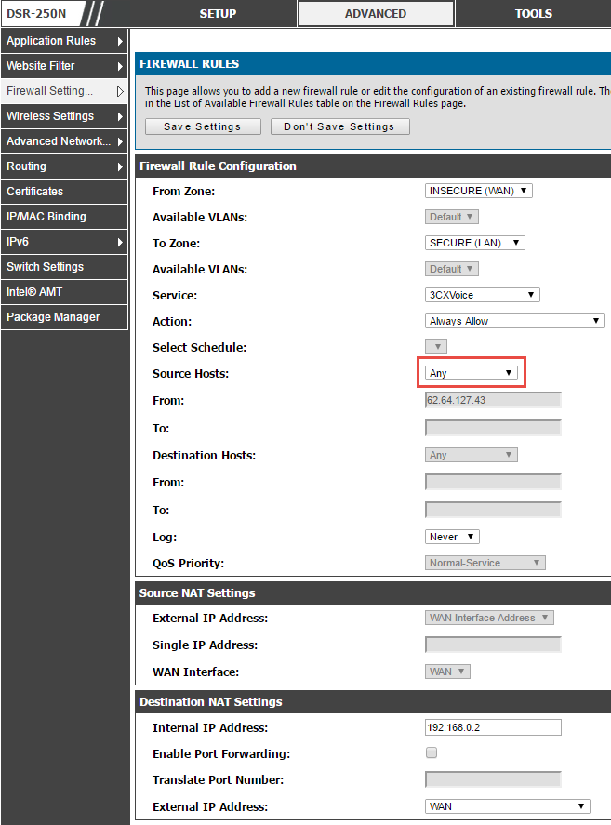
Task: Open Service dropdown showing 3CXVoice
Action: [482, 295]
